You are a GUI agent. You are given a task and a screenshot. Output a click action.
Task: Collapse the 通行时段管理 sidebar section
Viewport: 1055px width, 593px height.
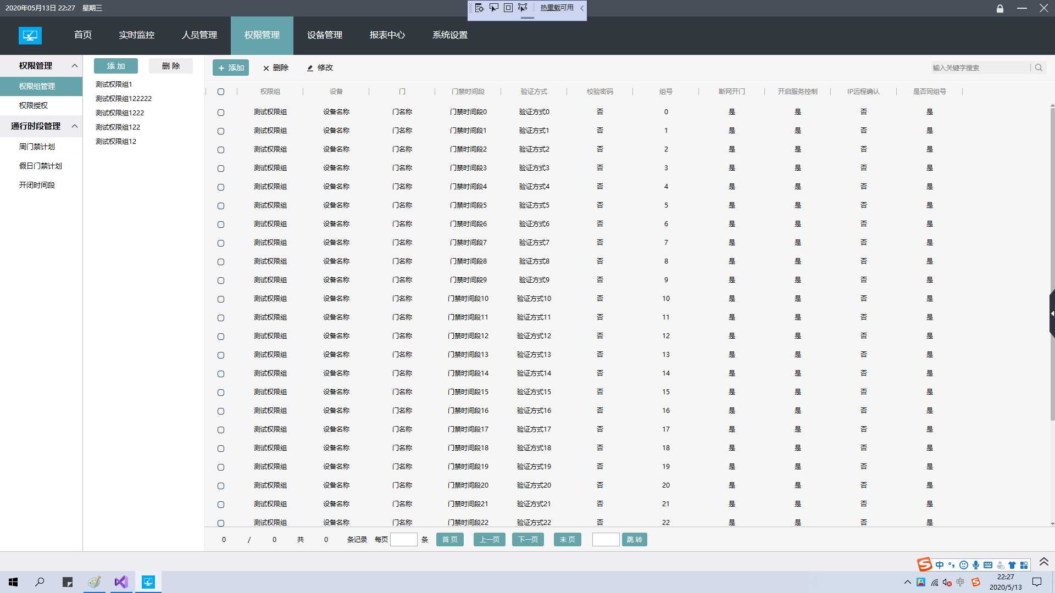click(75, 126)
